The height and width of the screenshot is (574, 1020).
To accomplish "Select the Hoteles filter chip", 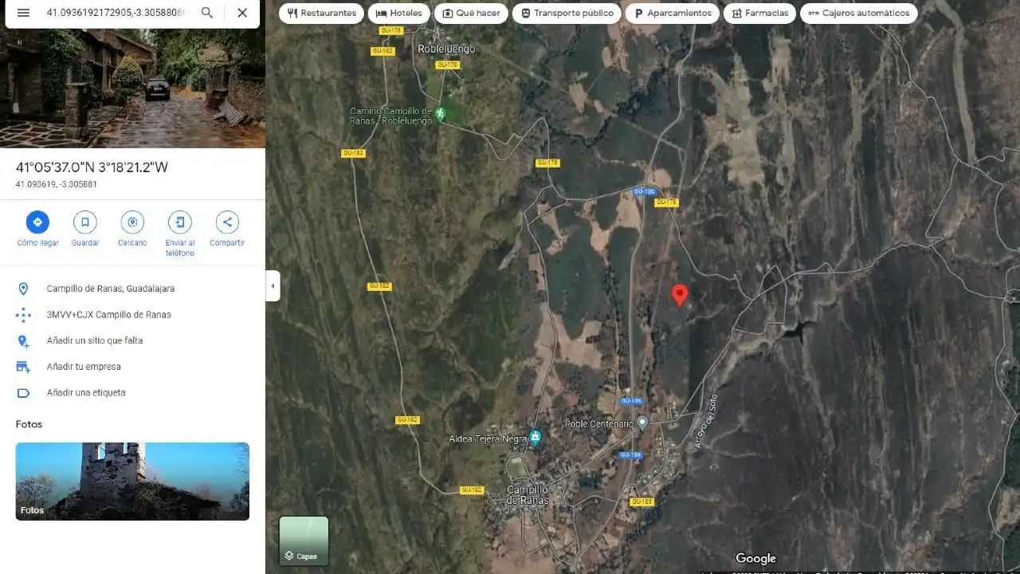I will tap(398, 14).
